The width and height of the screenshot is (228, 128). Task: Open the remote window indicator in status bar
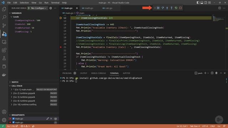[x=3, y=126]
